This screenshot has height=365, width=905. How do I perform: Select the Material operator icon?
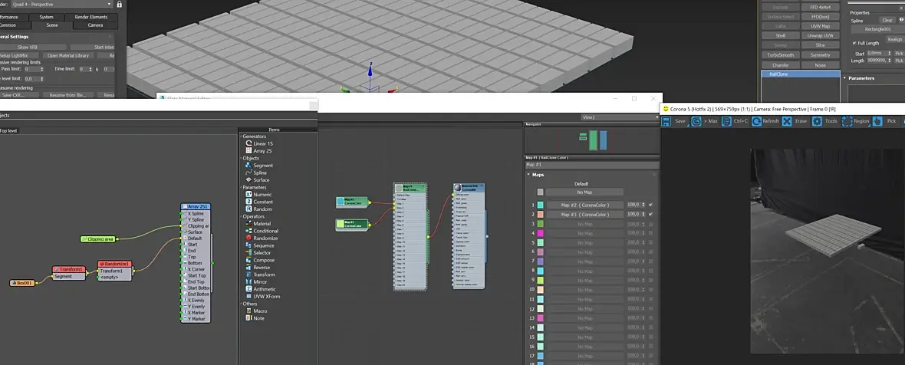(248, 223)
